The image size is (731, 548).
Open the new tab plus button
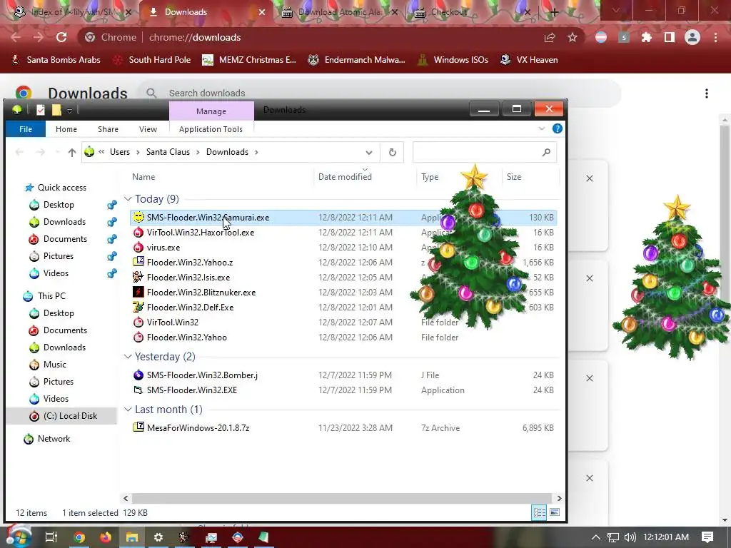point(554,13)
